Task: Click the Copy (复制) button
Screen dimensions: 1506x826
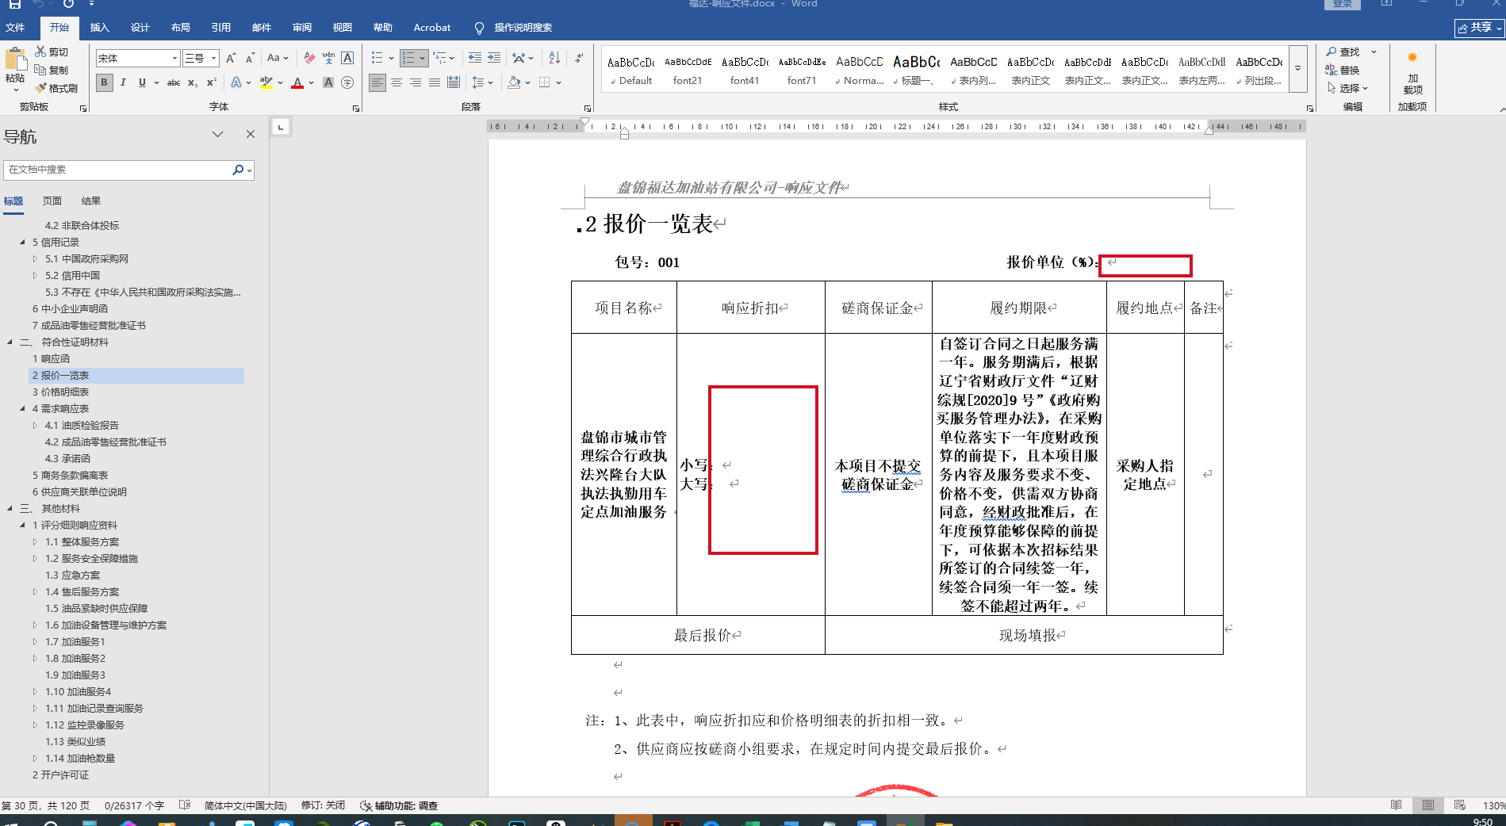Action: point(52,70)
